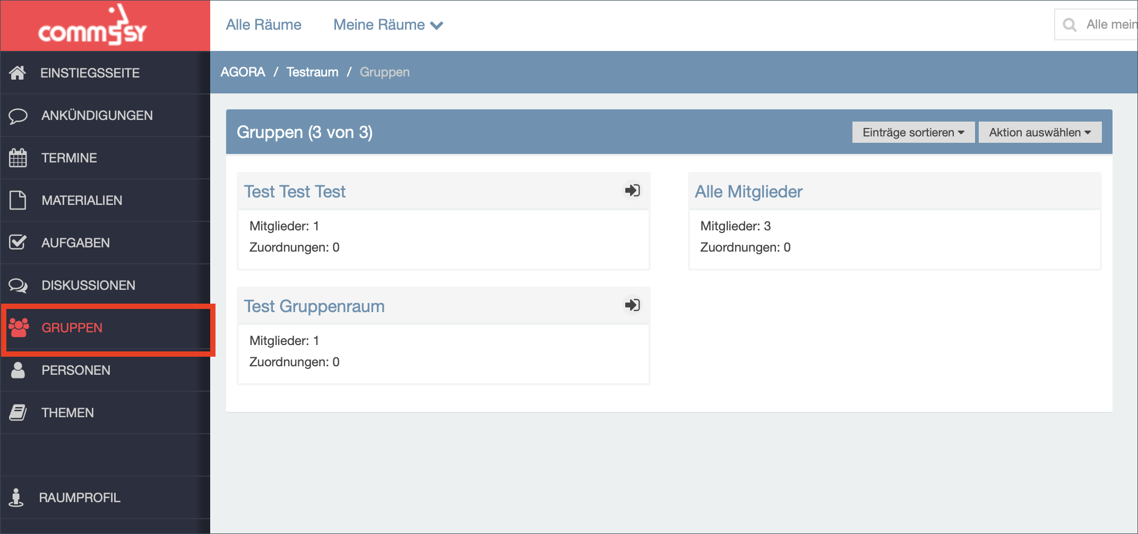Open Einstiegsseite in the sidebar

(105, 73)
